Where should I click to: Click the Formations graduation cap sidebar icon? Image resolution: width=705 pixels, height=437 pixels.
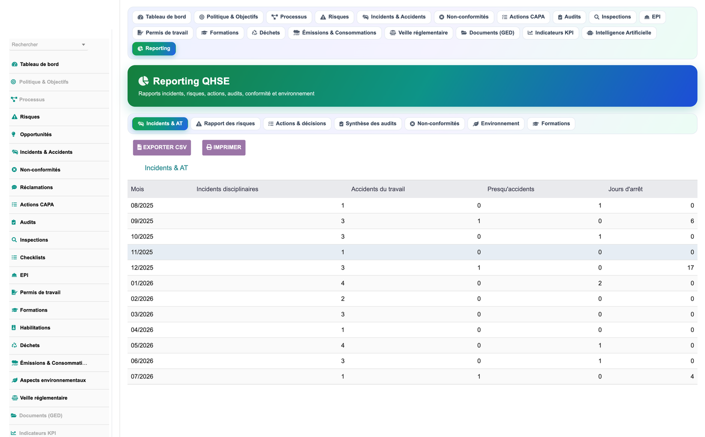[14, 310]
